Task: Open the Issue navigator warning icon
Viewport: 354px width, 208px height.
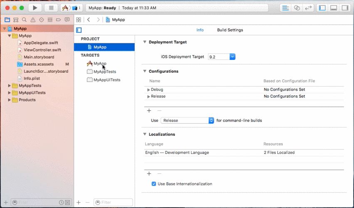Action: [33, 20]
